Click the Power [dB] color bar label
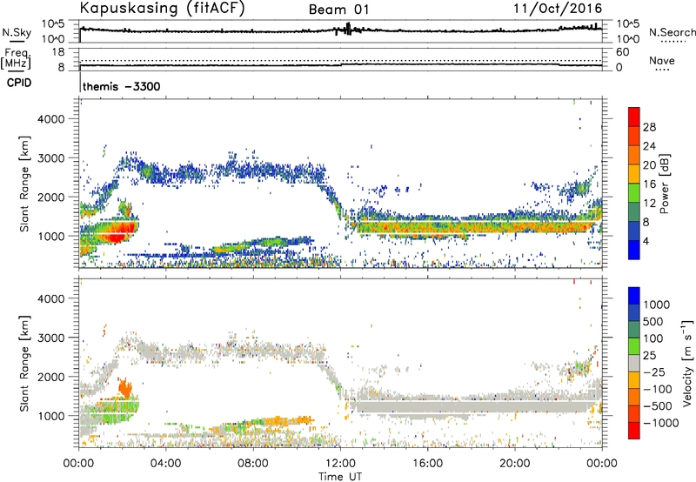Image resolution: width=696 pixels, height=482 pixels. pos(664,184)
